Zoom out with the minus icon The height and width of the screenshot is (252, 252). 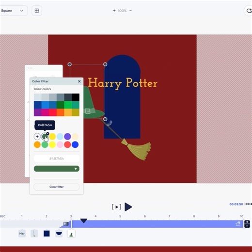tap(130, 11)
